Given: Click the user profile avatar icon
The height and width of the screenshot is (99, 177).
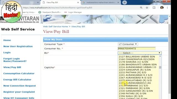Looking at the screenshot, I should (x=162, y=8).
